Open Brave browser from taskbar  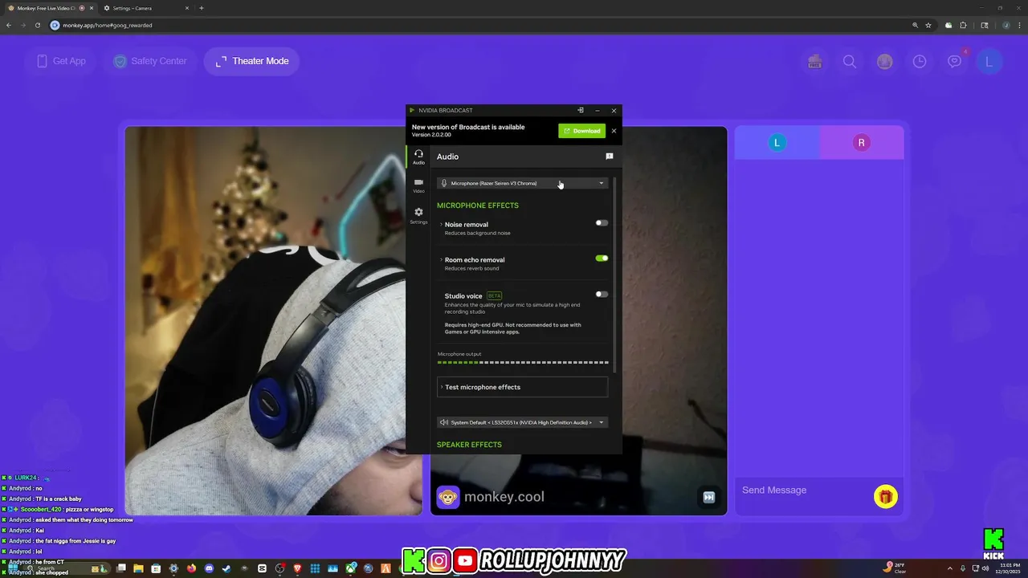[x=297, y=568]
